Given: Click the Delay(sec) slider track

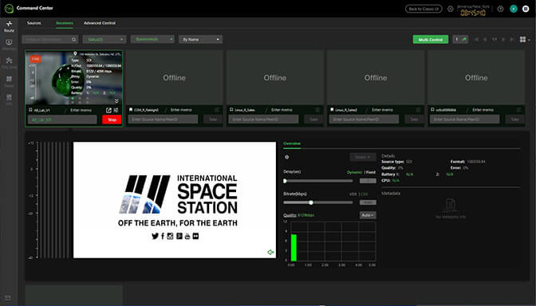Looking at the screenshot, I should [x=318, y=181].
